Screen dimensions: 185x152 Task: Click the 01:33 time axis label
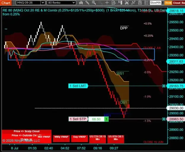32,148
